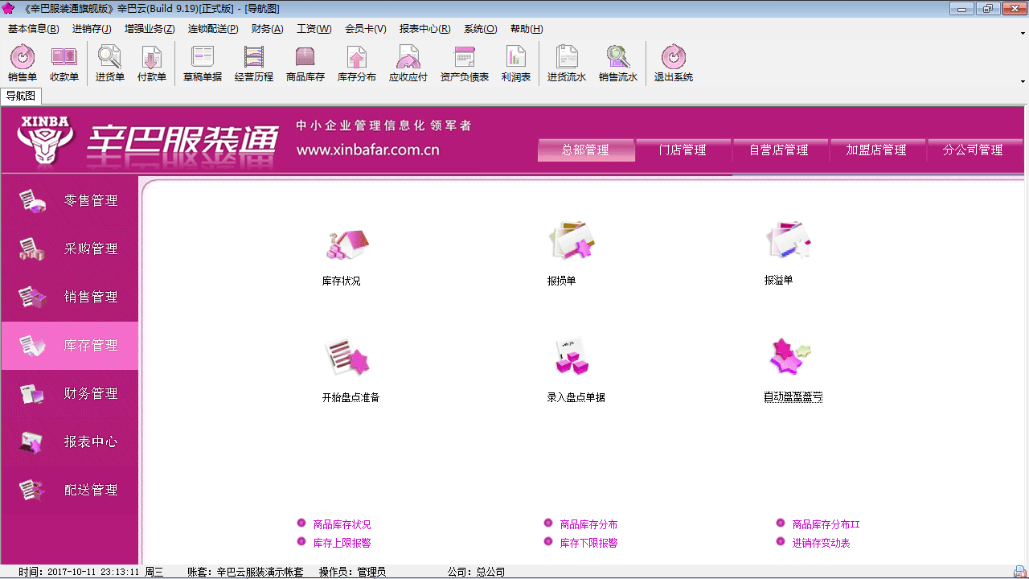Switch to the 自营店管理 tab
Image resolution: width=1029 pixels, height=579 pixels.
coord(779,150)
